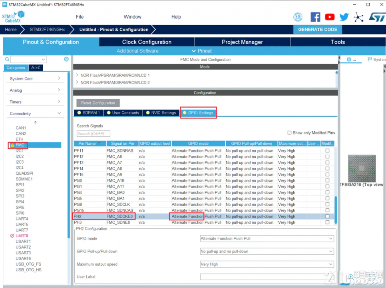This screenshot has height=288, width=386.
Task: Check the Modified box for PG0
Action: 327,180
